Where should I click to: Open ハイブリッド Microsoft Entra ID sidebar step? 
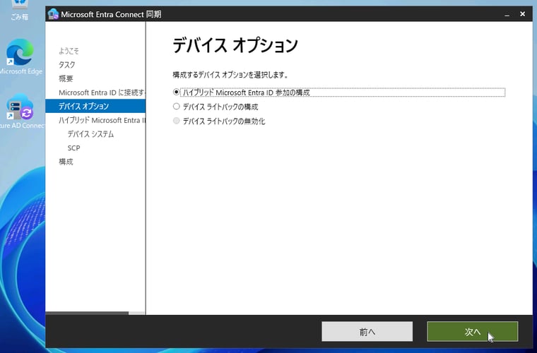[x=102, y=120]
